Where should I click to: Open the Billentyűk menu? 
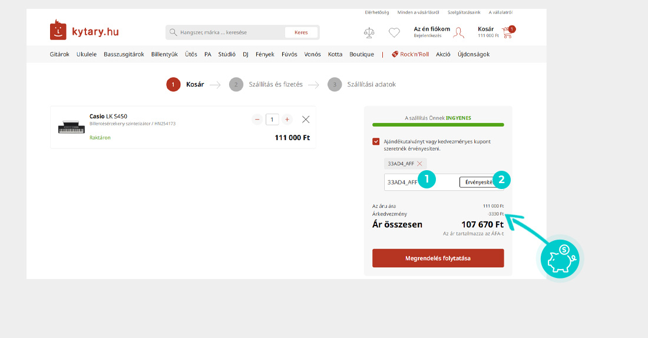coord(164,54)
